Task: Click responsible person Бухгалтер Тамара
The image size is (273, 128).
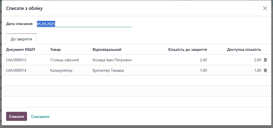Action: click(108, 70)
